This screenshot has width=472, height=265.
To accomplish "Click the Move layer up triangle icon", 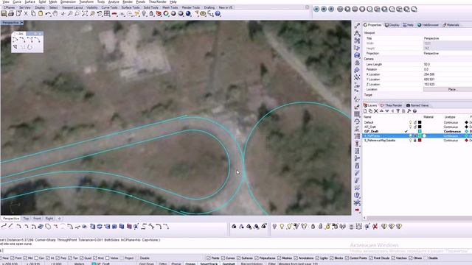I will pyautogui.click(x=381, y=111).
